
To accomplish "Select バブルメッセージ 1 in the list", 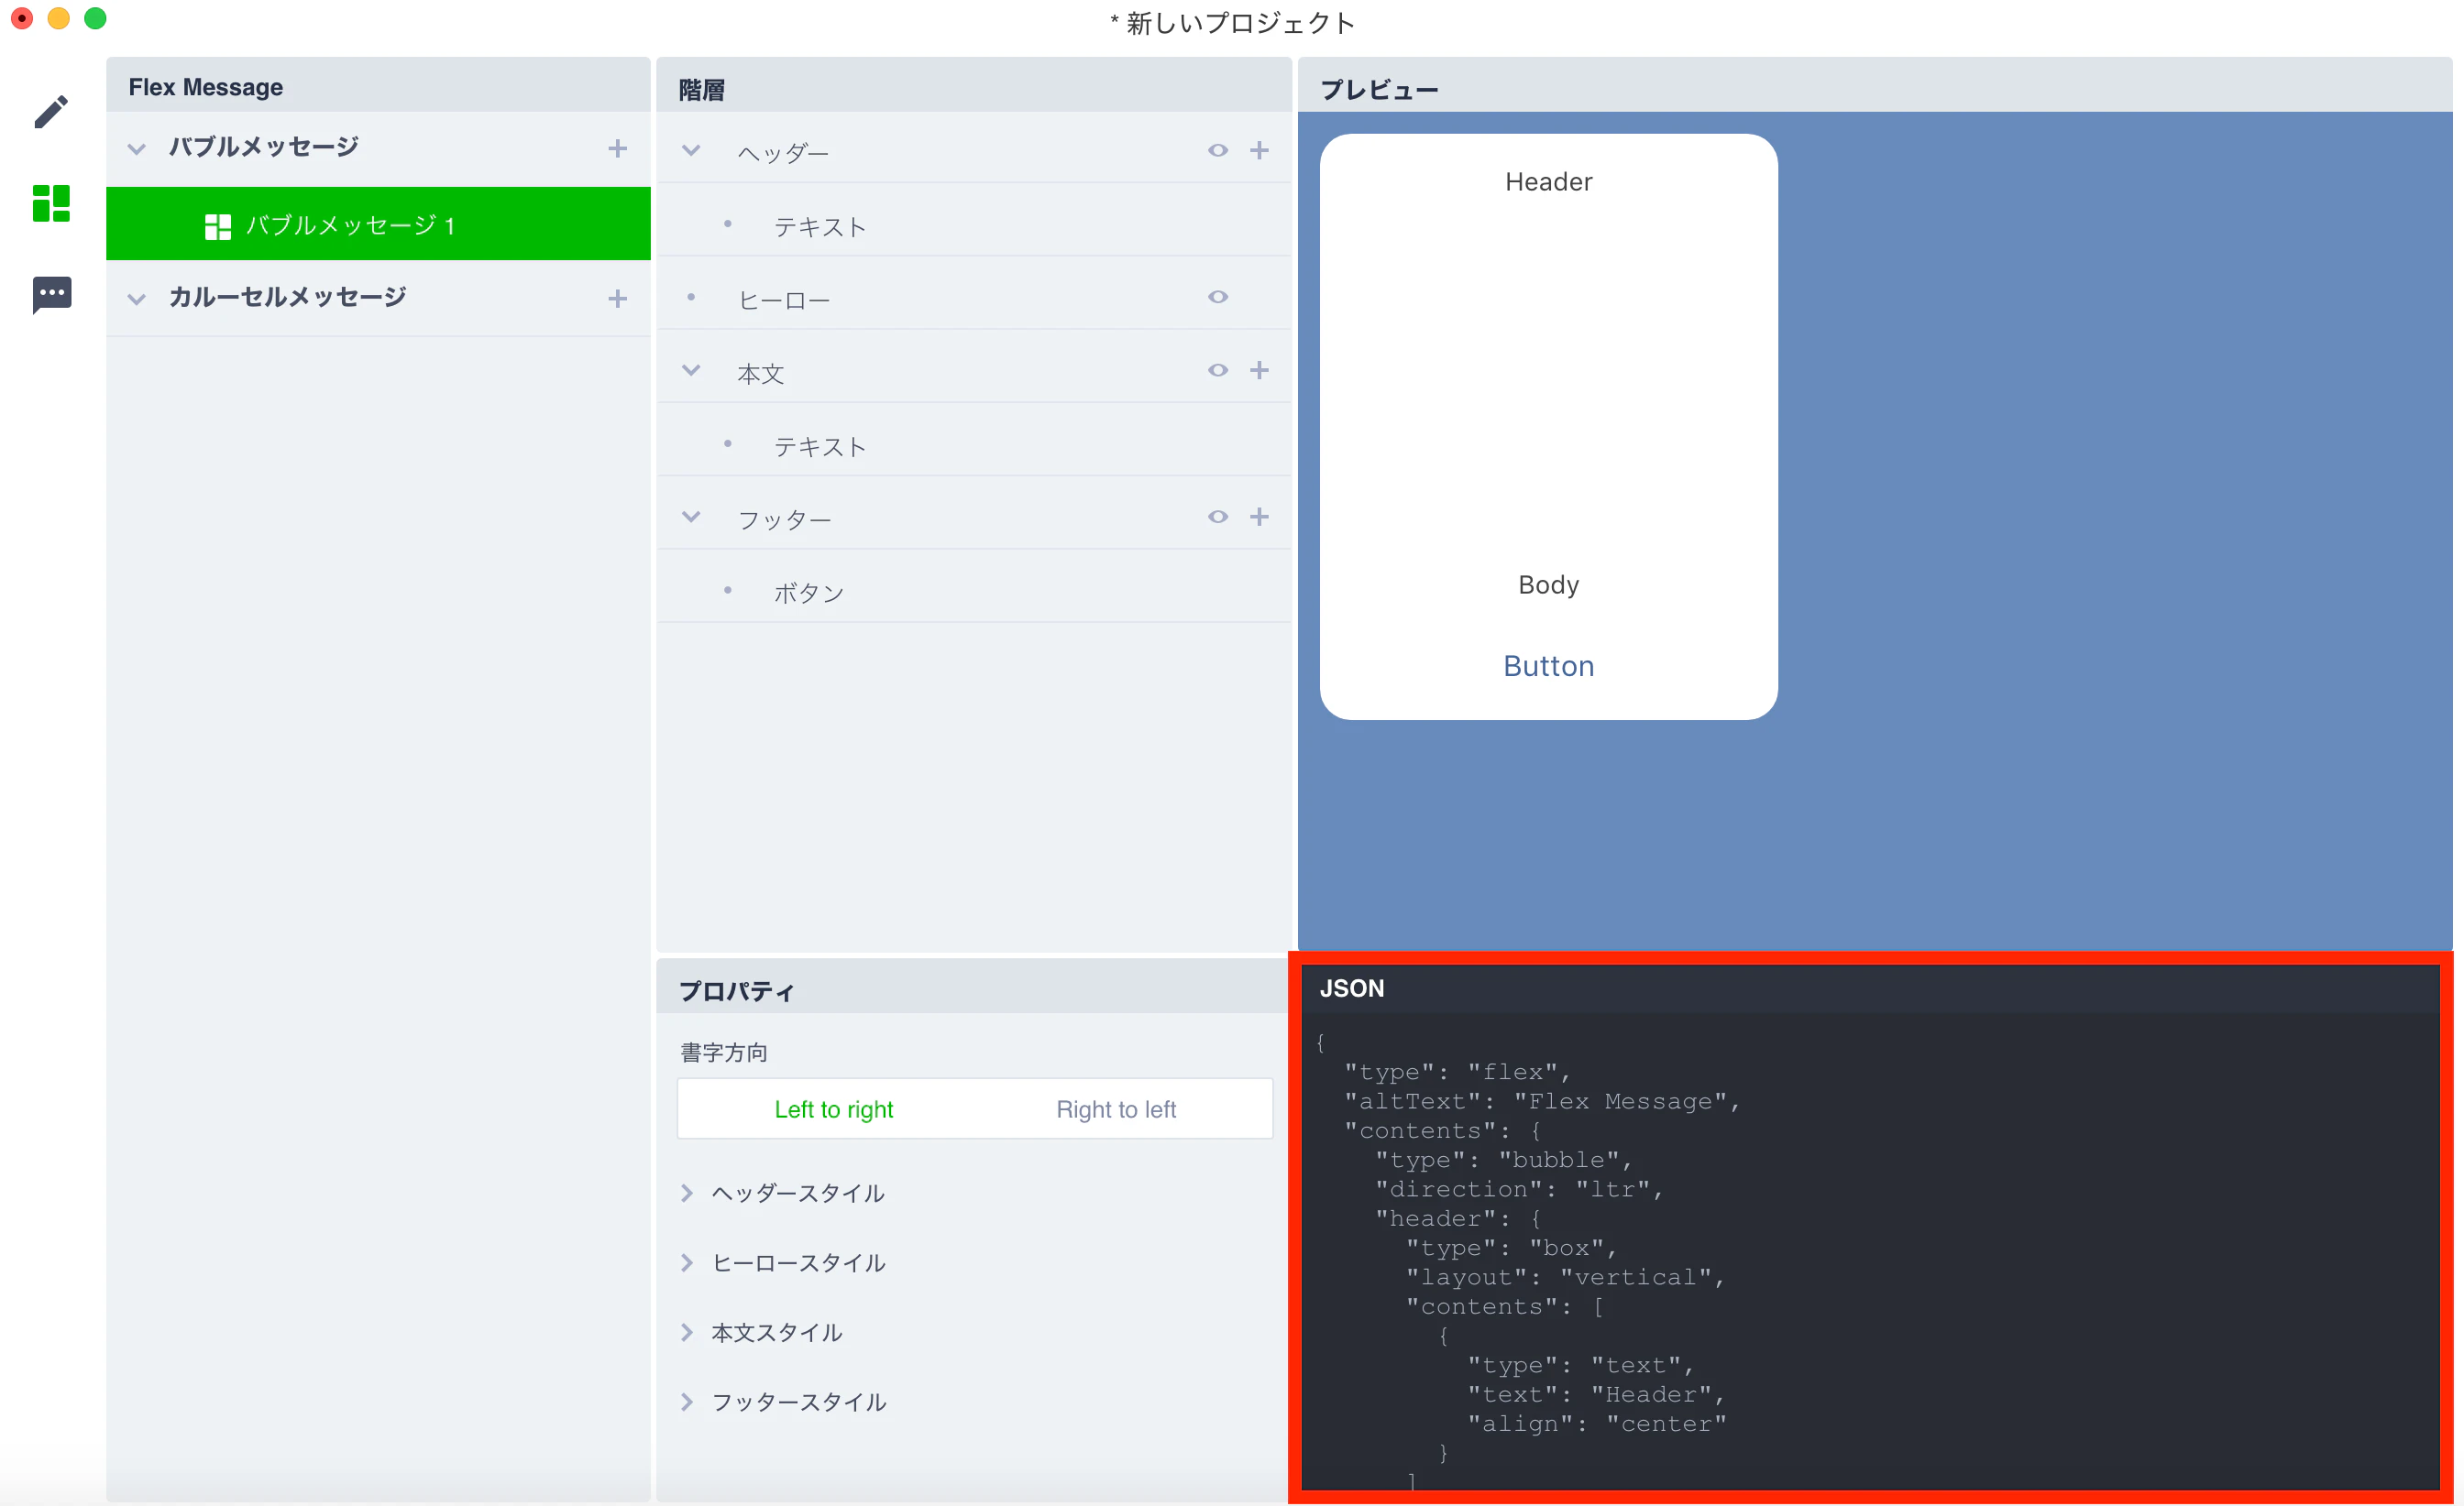I will click(378, 224).
